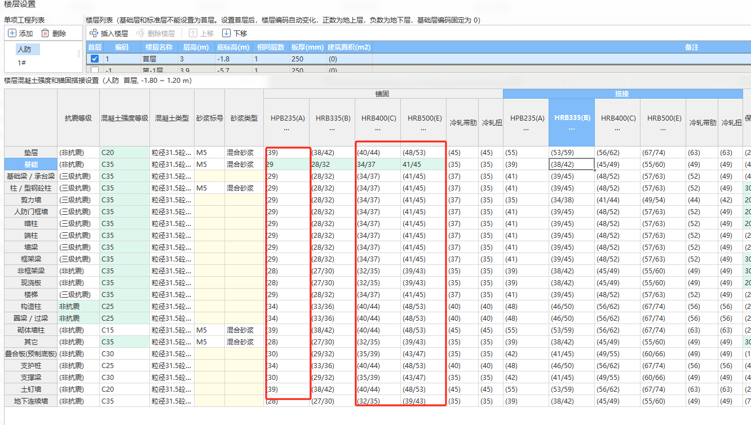This screenshot has height=425, width=751.
Task: Select the 人防门框墙 row header
Action: [x=31, y=211]
